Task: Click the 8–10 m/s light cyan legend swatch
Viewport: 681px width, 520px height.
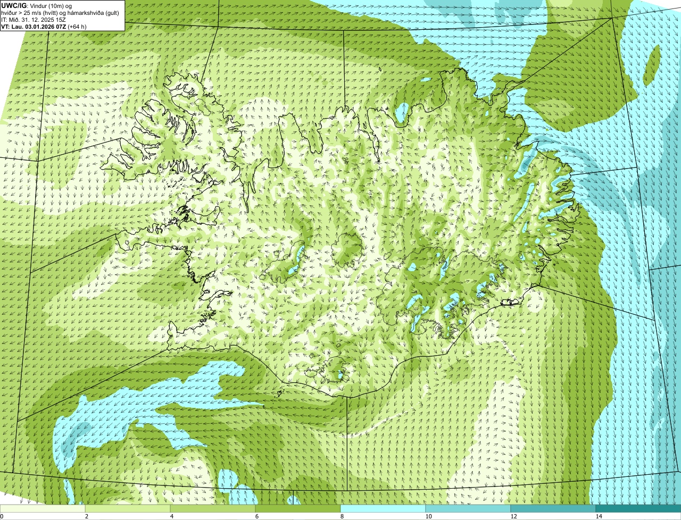Action: [383, 508]
